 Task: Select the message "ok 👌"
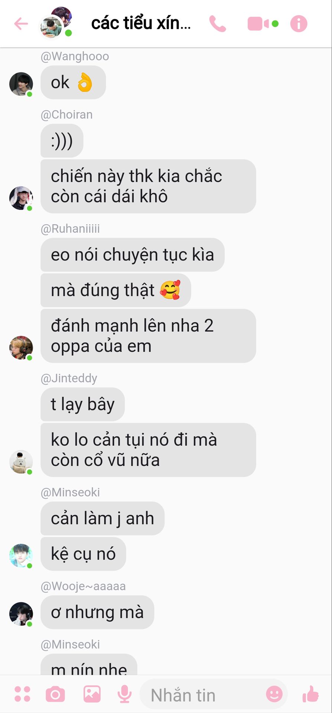pos(73,82)
